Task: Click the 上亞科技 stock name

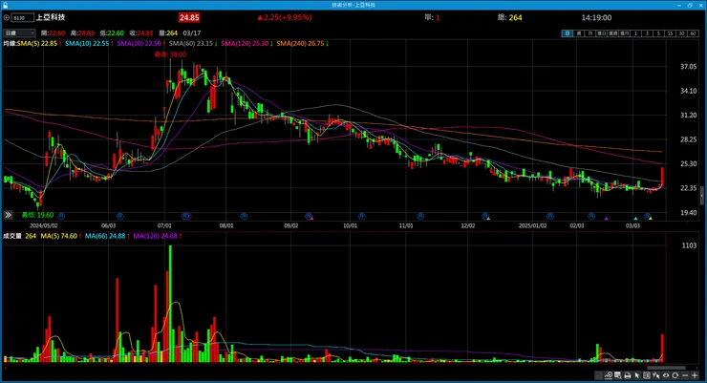Action: (51, 17)
